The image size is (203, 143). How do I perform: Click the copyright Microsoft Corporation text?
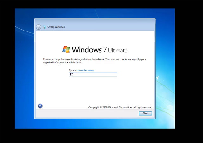(x=121, y=107)
